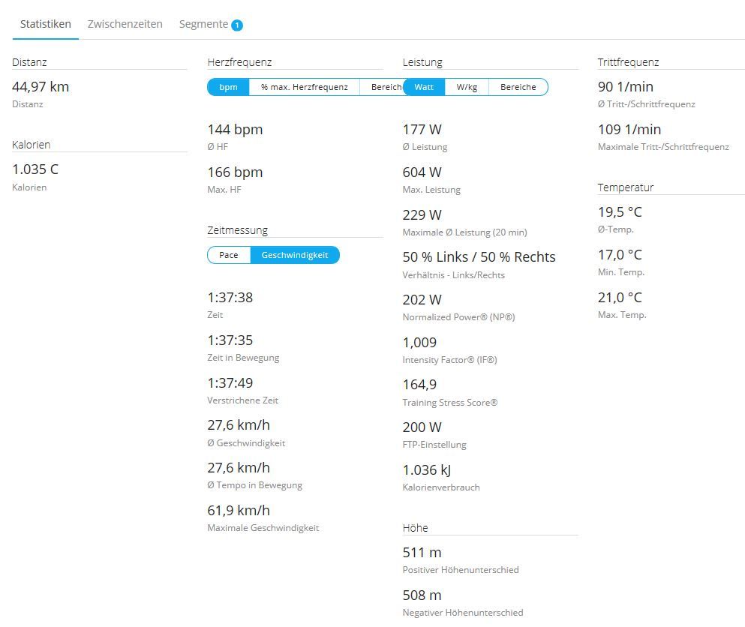Click the Training Stress Score label
This screenshot has width=745, height=627.
[x=449, y=403]
